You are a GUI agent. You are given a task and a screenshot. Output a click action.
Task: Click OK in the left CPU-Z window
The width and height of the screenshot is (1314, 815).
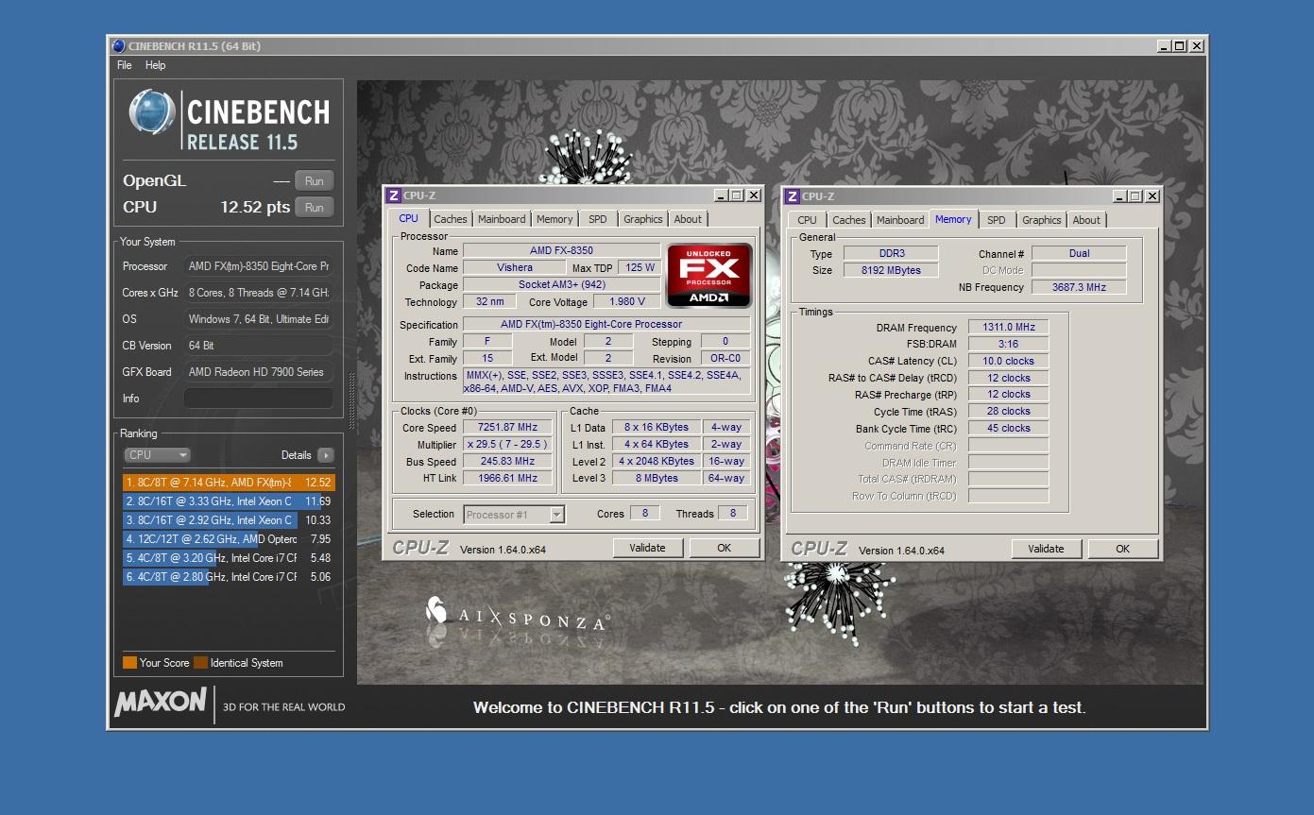(725, 548)
